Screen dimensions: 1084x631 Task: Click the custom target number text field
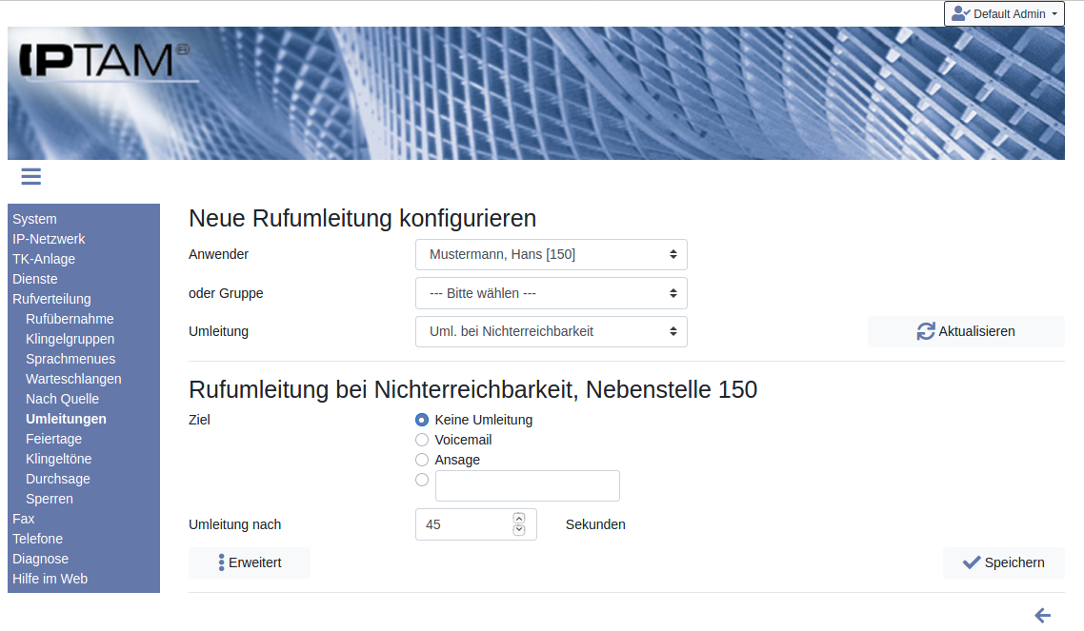point(527,485)
